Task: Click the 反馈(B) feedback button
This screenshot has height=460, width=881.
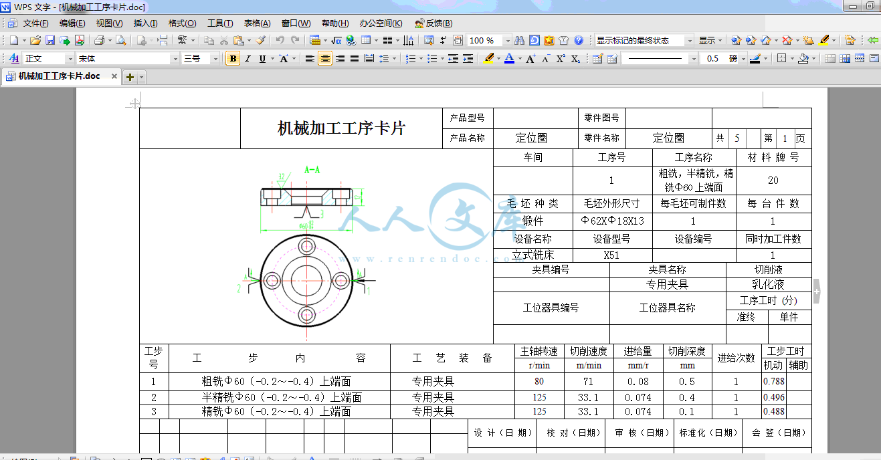Action: coord(434,23)
